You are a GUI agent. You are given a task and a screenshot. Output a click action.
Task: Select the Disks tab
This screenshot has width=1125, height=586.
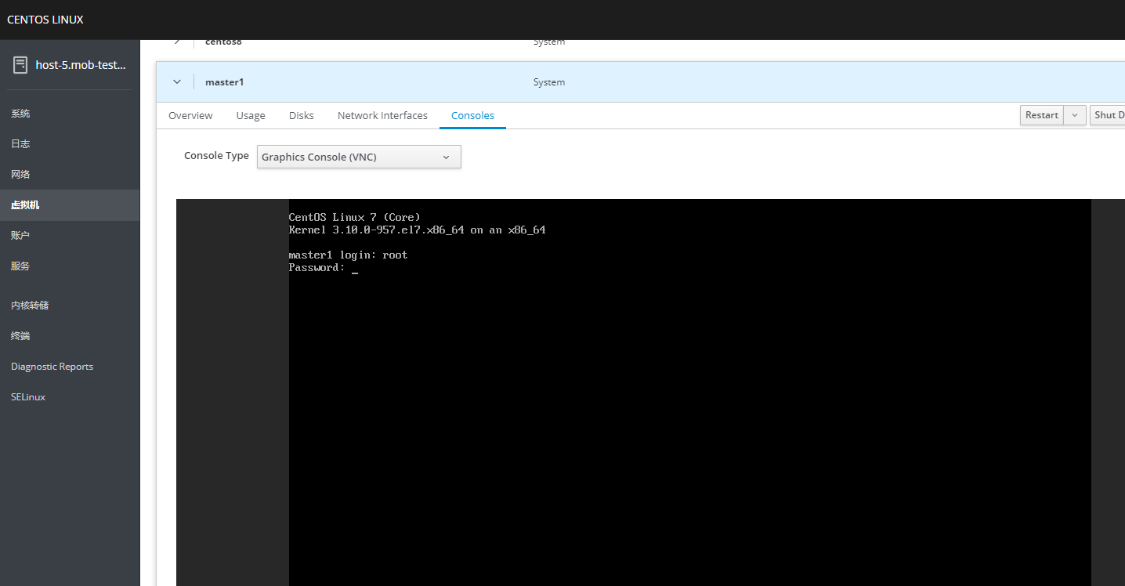point(301,116)
